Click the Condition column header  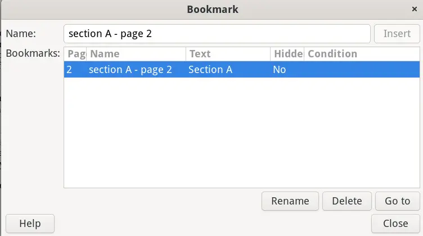361,54
